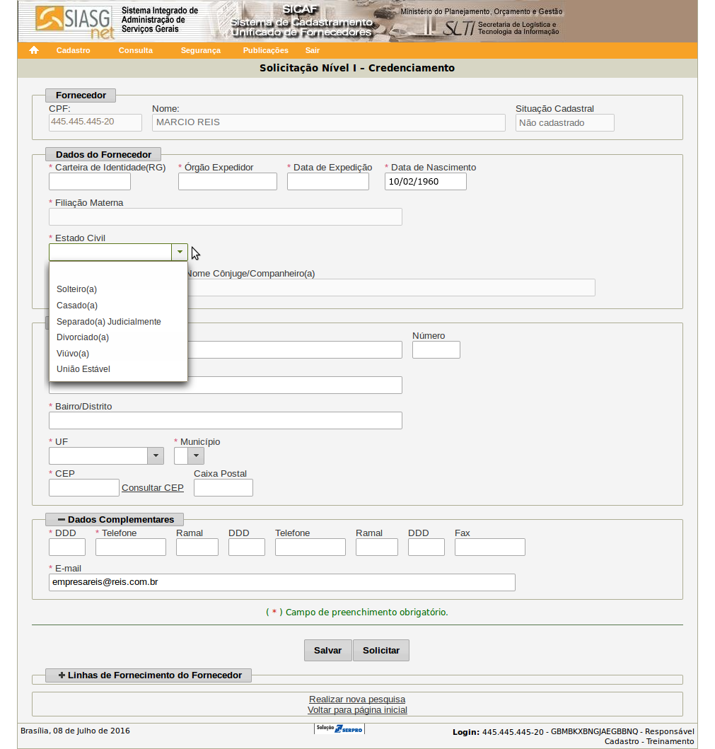This screenshot has height=749, width=715.
Task: Open the UF state dropdown
Action: point(155,455)
